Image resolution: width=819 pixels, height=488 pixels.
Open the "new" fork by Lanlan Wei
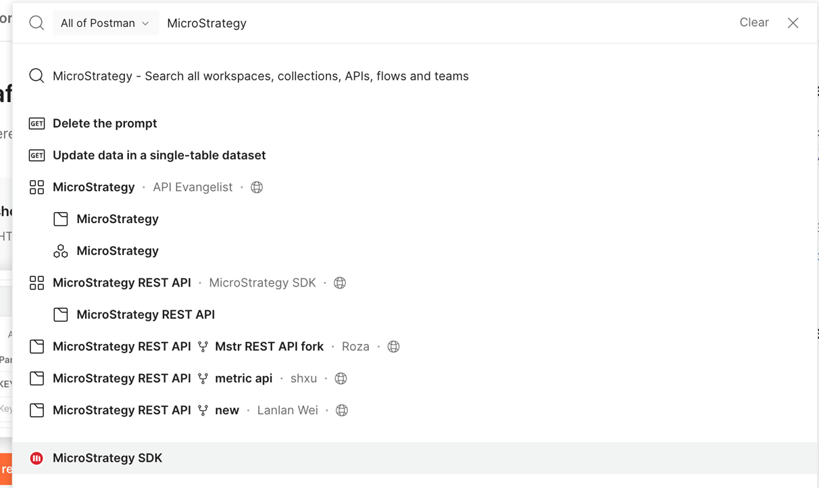tap(227, 410)
